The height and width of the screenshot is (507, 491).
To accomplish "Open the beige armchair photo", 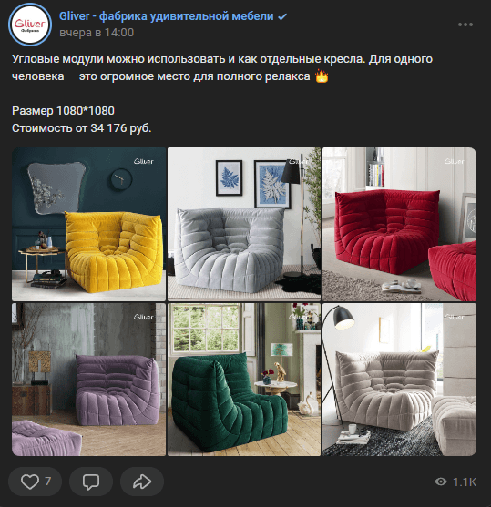I will click(399, 380).
